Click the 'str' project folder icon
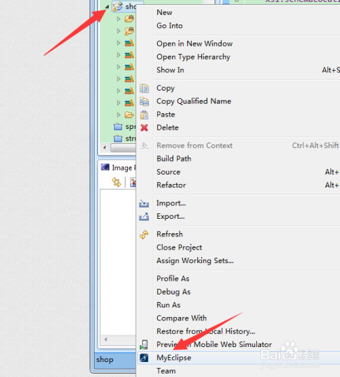 [118, 138]
